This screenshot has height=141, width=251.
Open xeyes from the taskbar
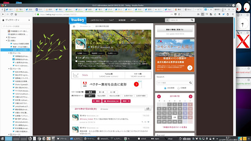(155, 139)
